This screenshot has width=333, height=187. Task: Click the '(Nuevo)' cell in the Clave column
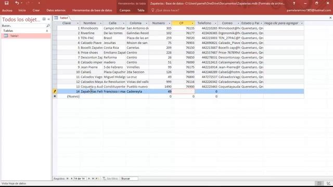(69, 96)
